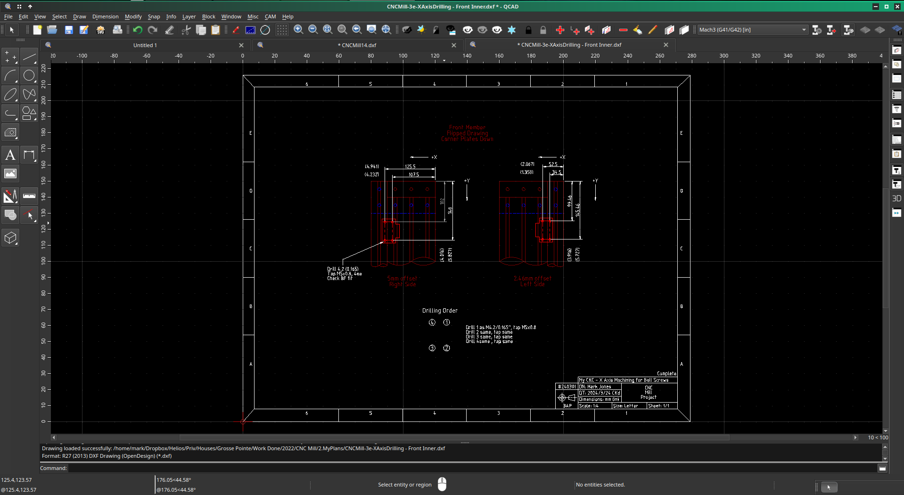The height and width of the screenshot is (495, 904).
Task: Show all layers with first eye icon
Action: click(x=468, y=30)
